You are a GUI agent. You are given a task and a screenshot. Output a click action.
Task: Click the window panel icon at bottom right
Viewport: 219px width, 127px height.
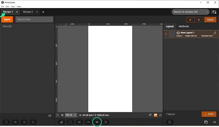206,122
